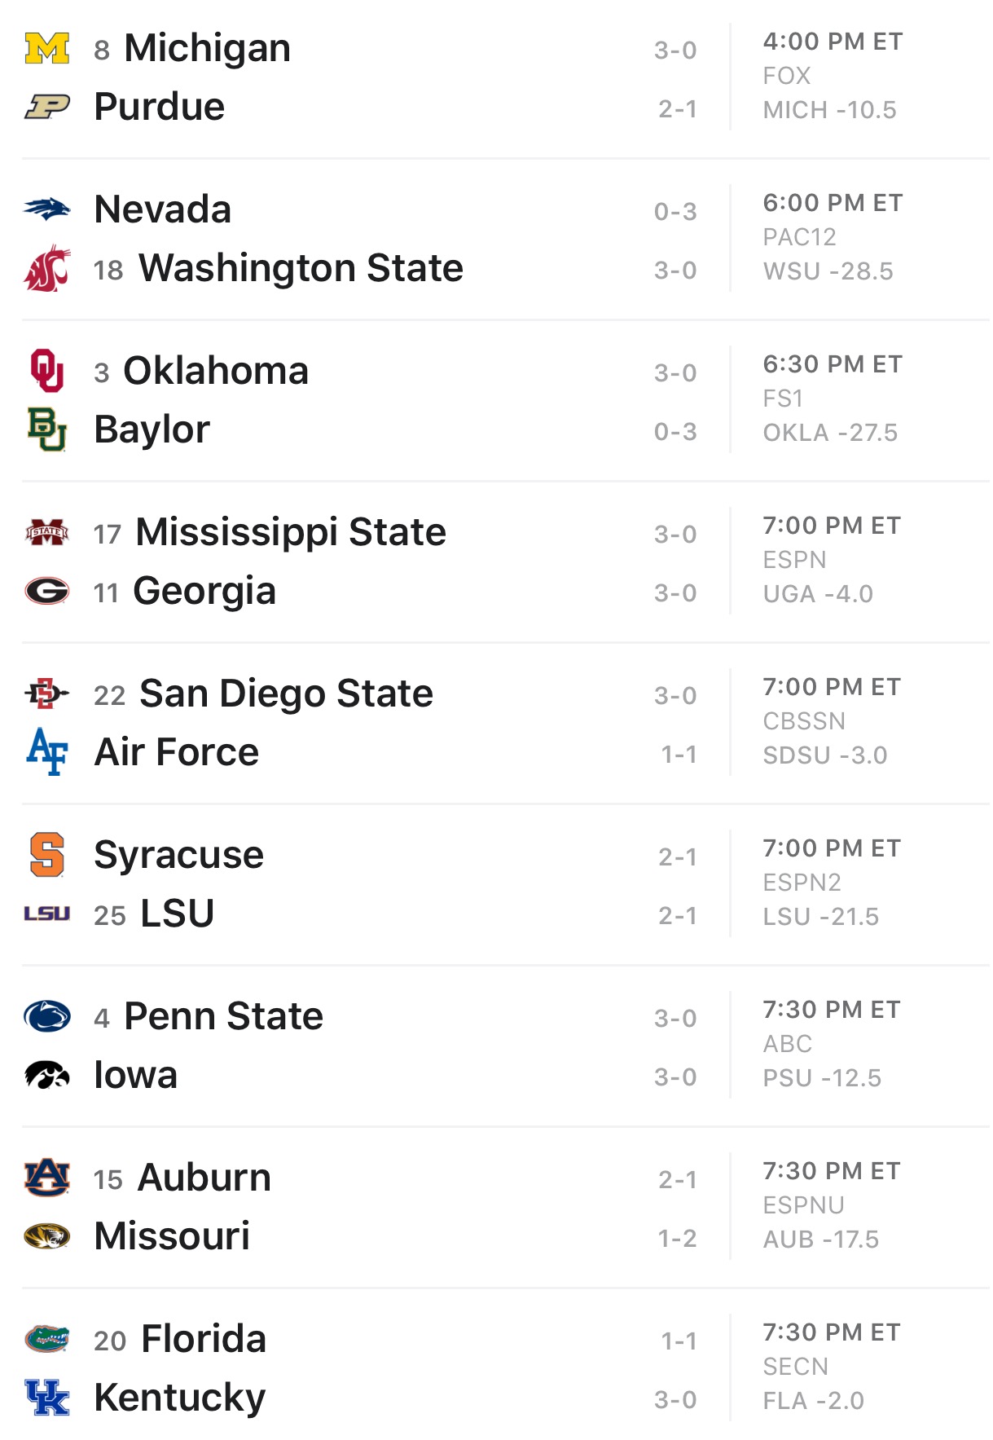
Task: Tap the Michigan team logo
Action: [x=47, y=48]
